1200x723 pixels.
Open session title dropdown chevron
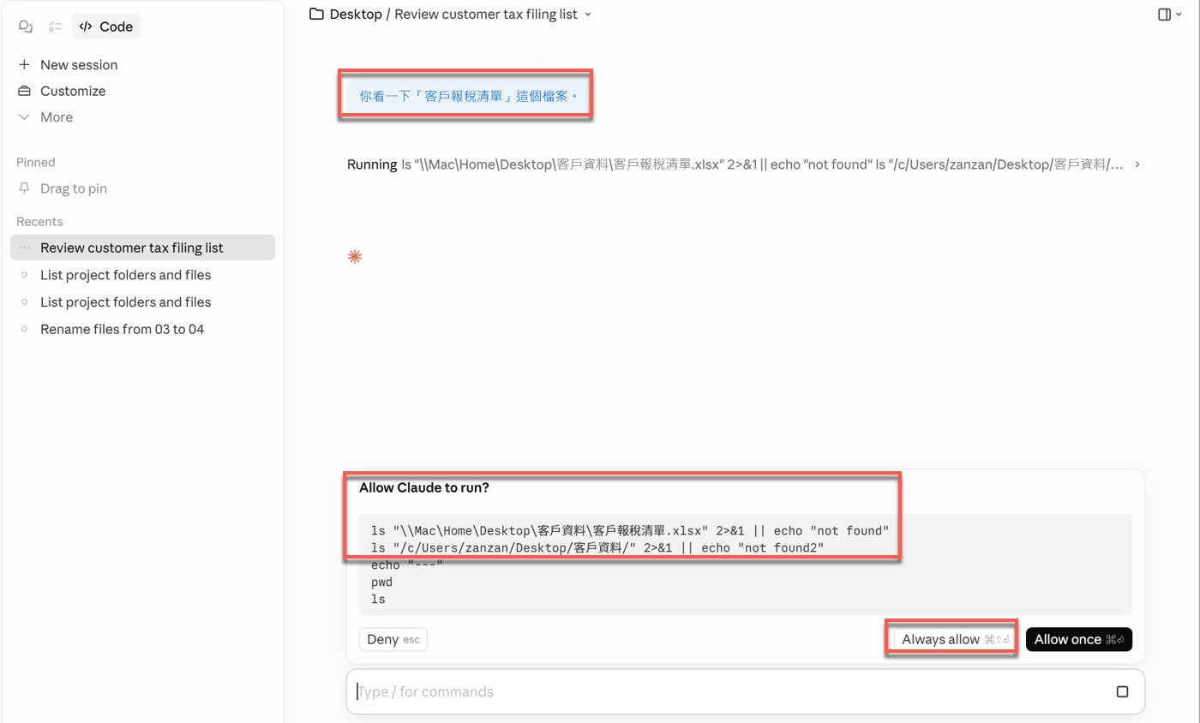tap(588, 15)
